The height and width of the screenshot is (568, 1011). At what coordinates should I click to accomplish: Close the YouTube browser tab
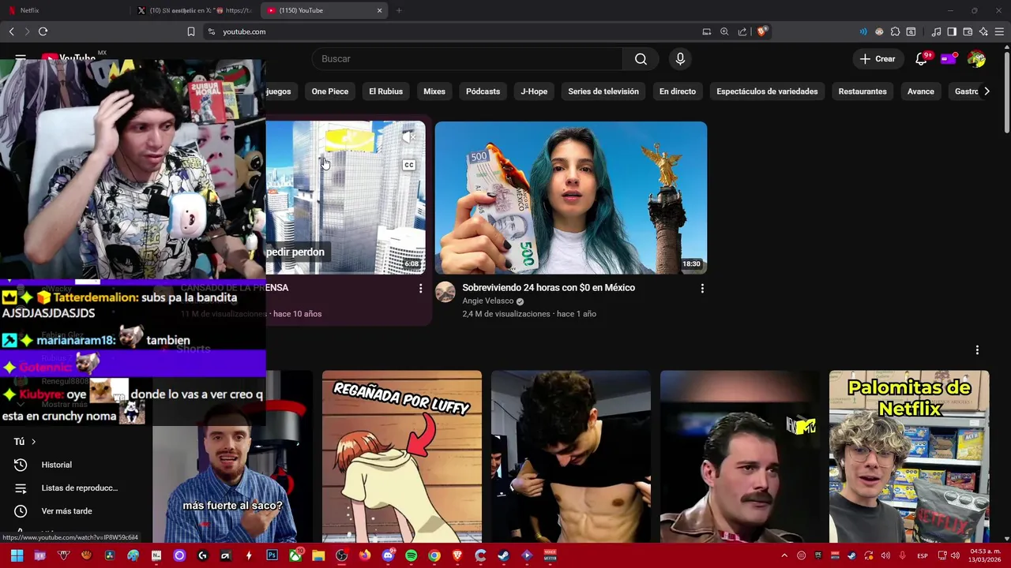pyautogui.click(x=379, y=10)
